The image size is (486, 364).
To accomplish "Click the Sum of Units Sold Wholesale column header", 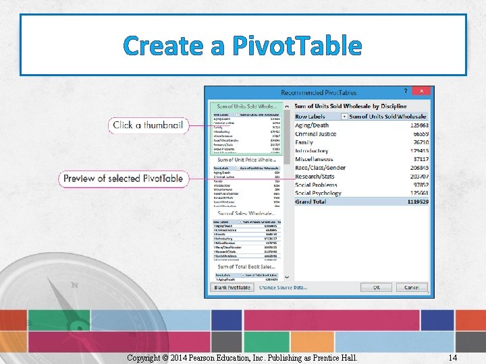I will 387,117.
